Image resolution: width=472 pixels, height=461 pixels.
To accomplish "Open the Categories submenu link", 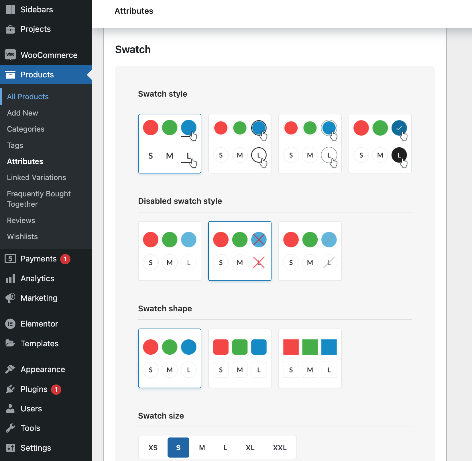I will [x=26, y=129].
